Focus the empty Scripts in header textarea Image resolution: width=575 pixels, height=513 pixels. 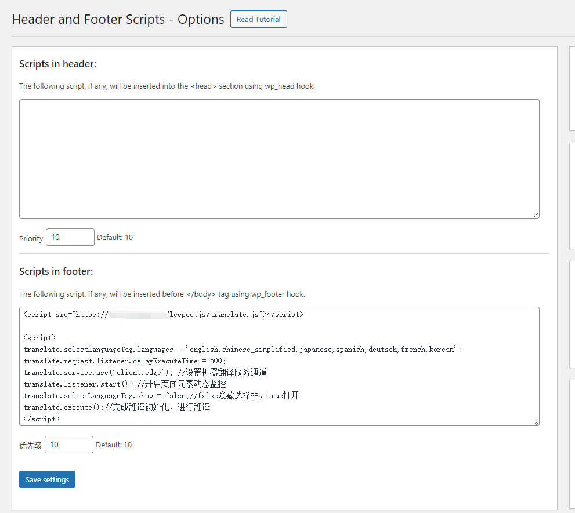279,158
